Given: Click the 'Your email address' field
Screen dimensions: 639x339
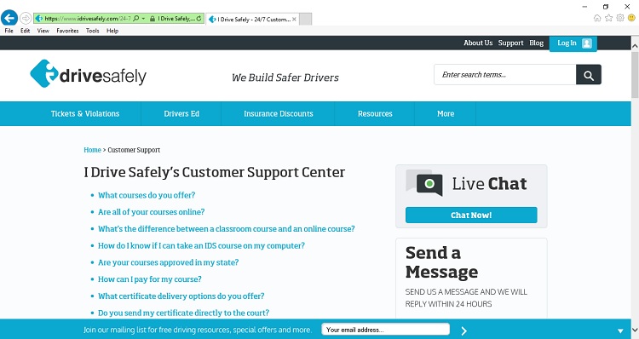Looking at the screenshot, I should [385, 330].
